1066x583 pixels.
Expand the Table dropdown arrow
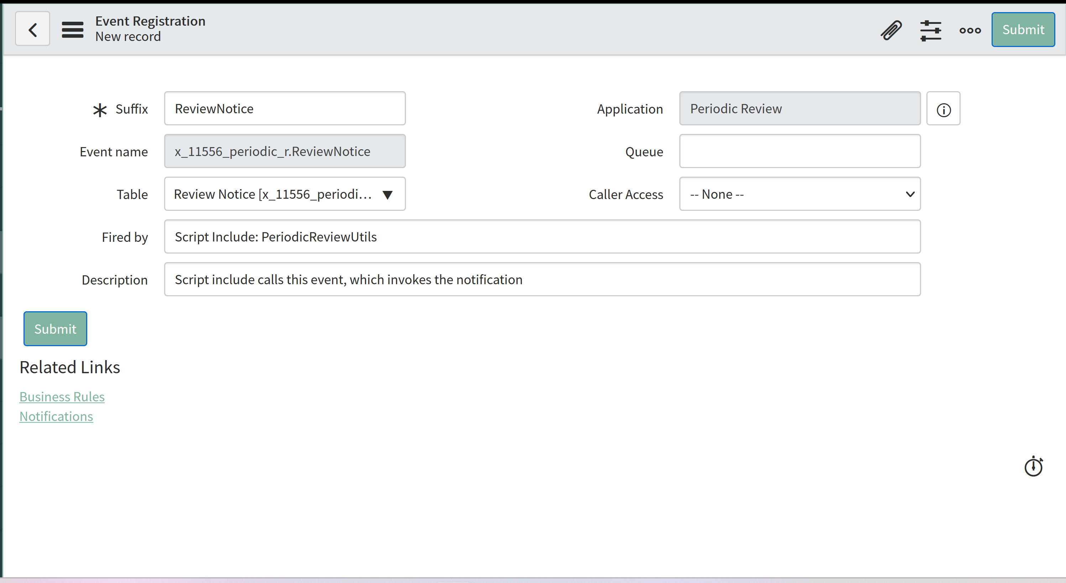[x=387, y=194]
